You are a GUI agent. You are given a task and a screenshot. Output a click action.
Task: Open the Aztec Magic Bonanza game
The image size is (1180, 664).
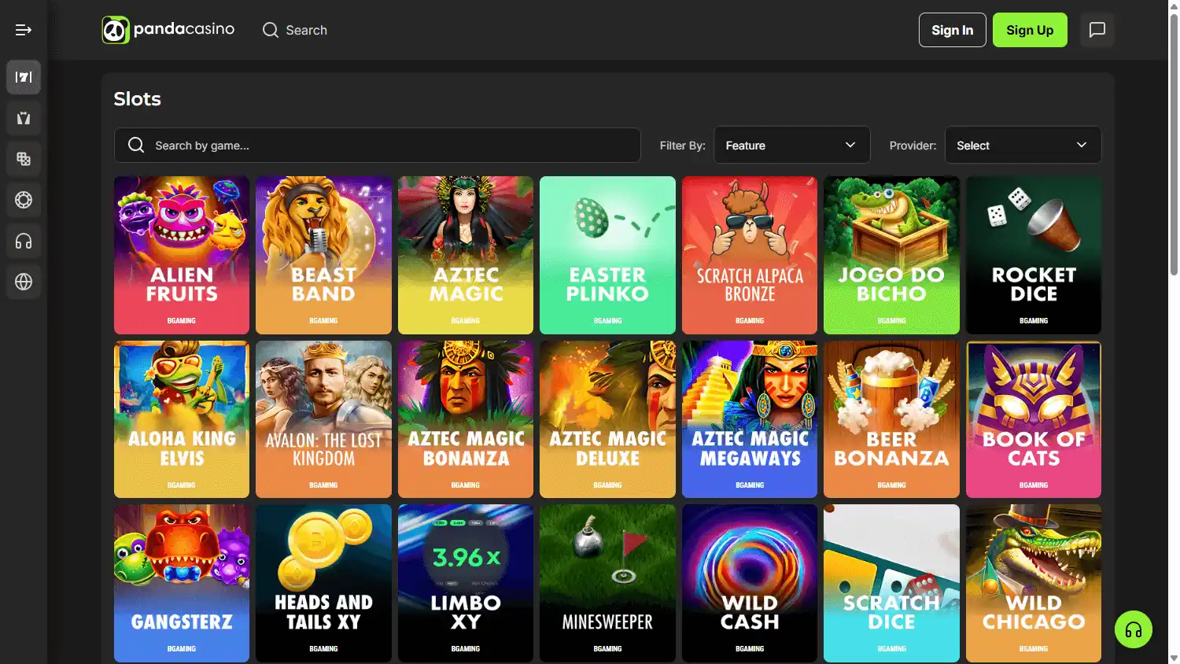click(466, 419)
